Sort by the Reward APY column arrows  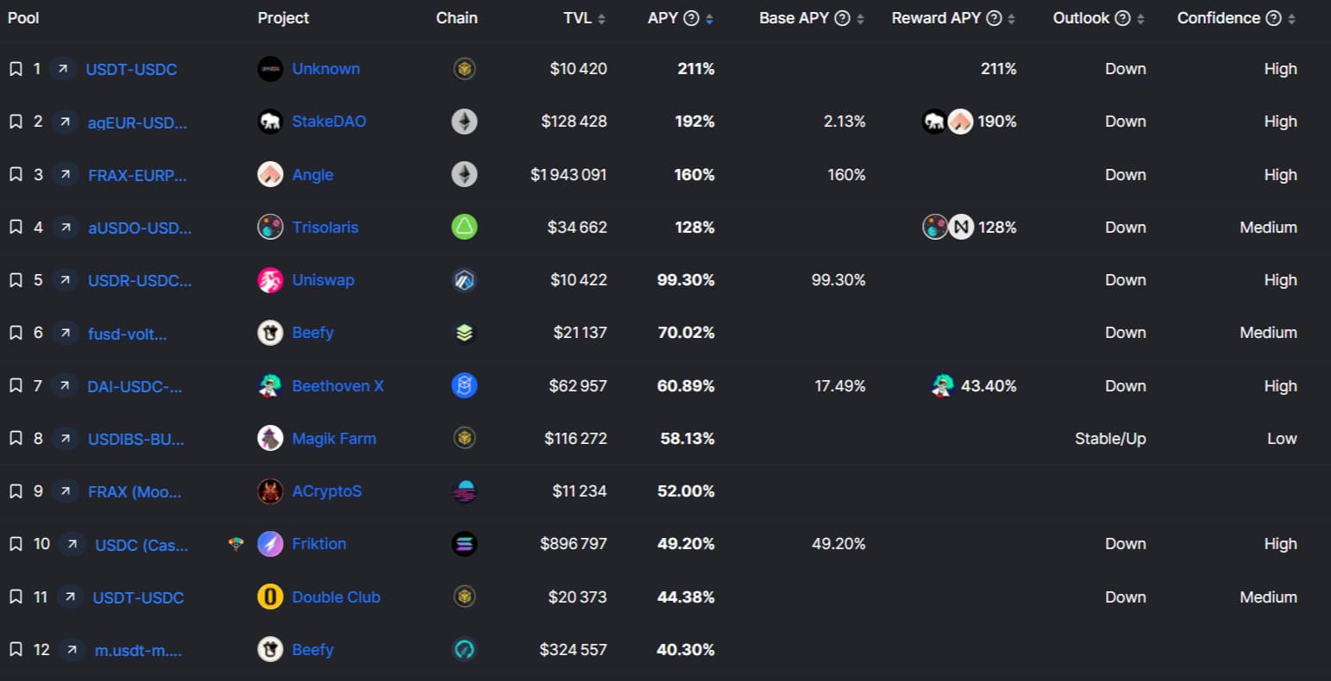1011,19
